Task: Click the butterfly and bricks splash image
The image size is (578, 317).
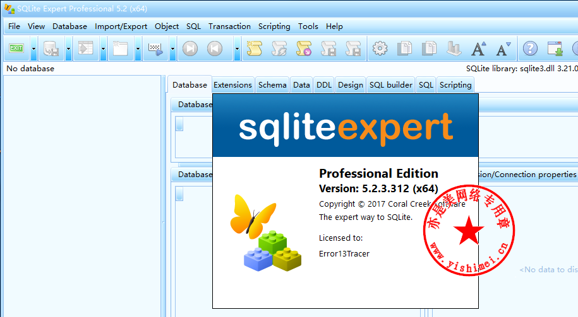Action: [266, 233]
